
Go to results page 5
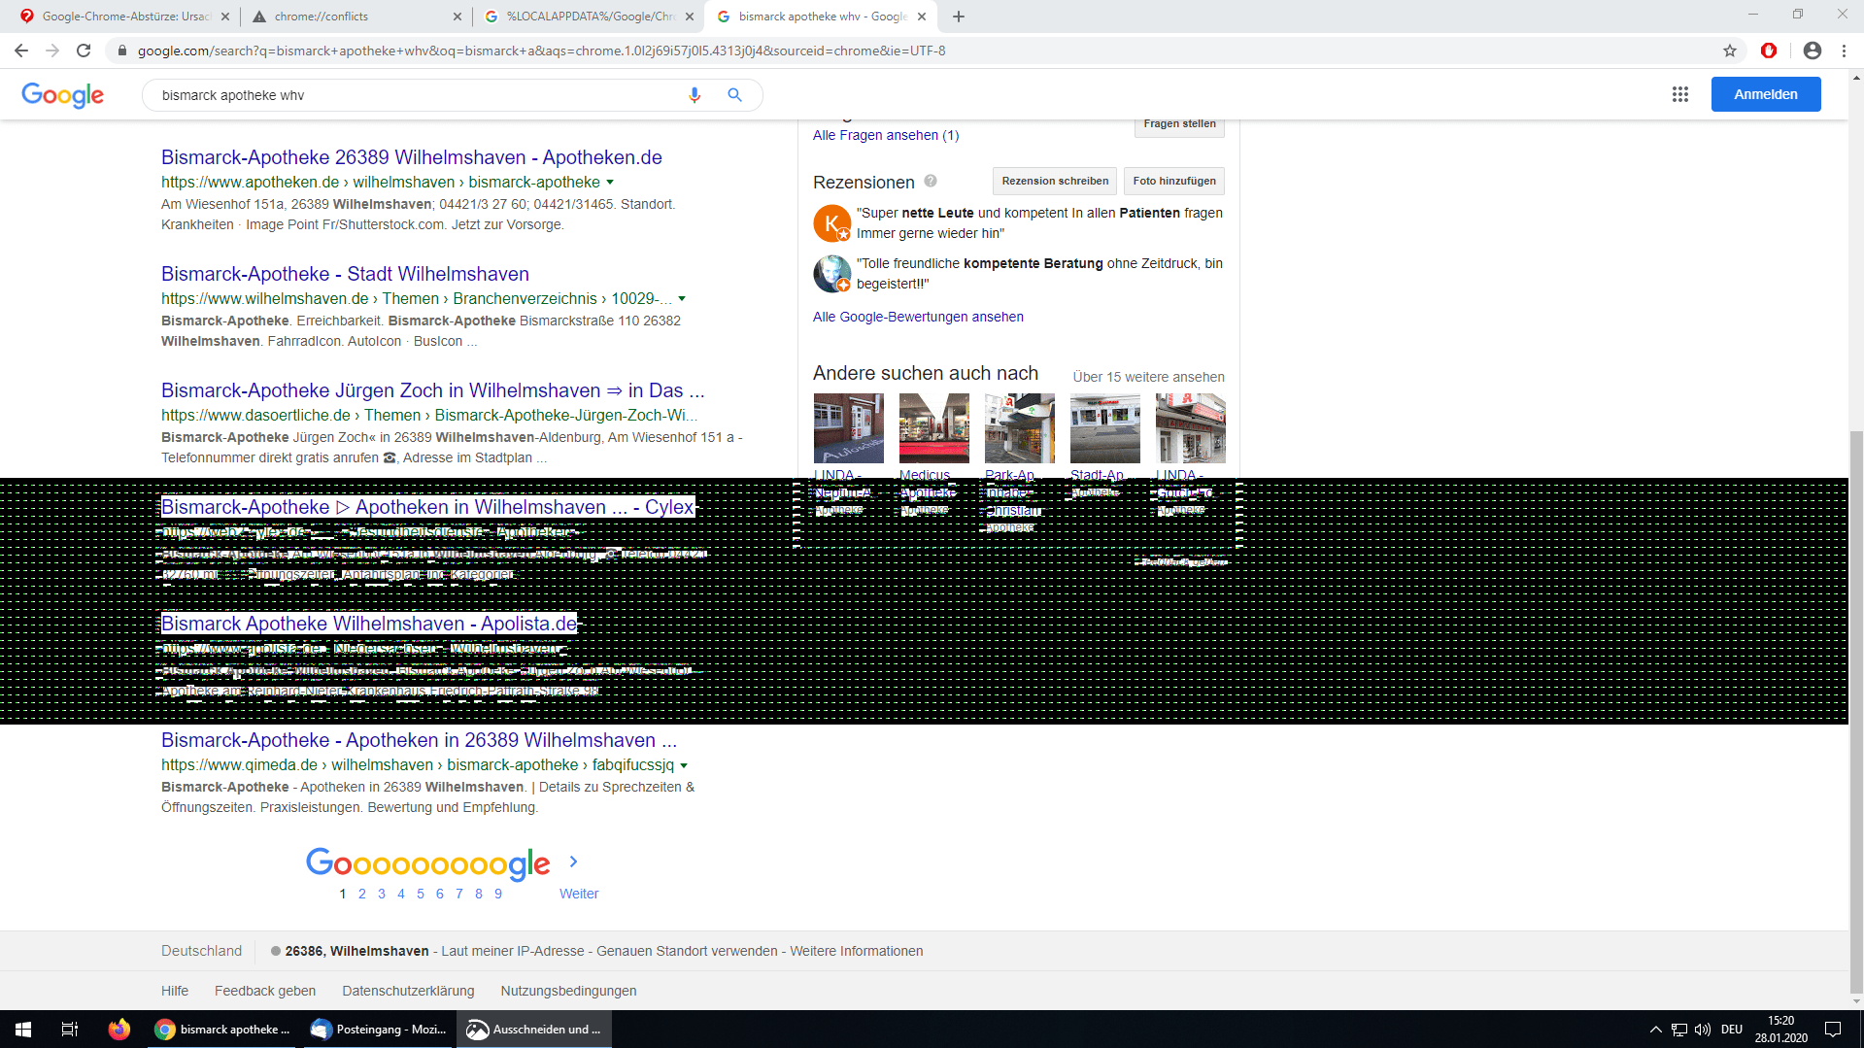tap(421, 894)
